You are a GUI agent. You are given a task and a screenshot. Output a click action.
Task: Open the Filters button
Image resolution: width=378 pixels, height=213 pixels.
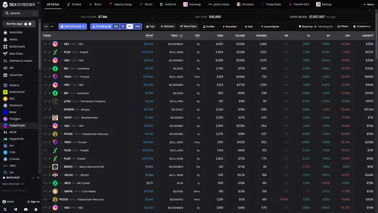point(343,27)
